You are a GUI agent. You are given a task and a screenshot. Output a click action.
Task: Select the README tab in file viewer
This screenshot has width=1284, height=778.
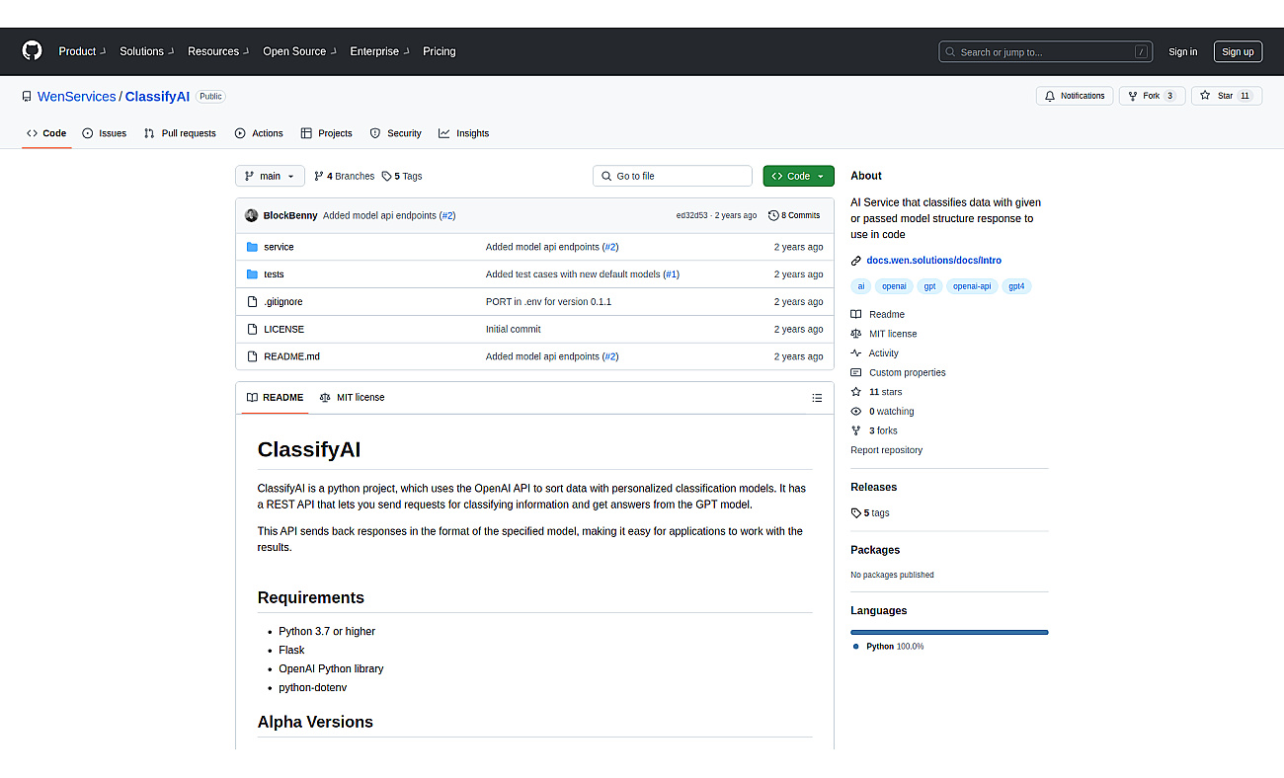(275, 398)
